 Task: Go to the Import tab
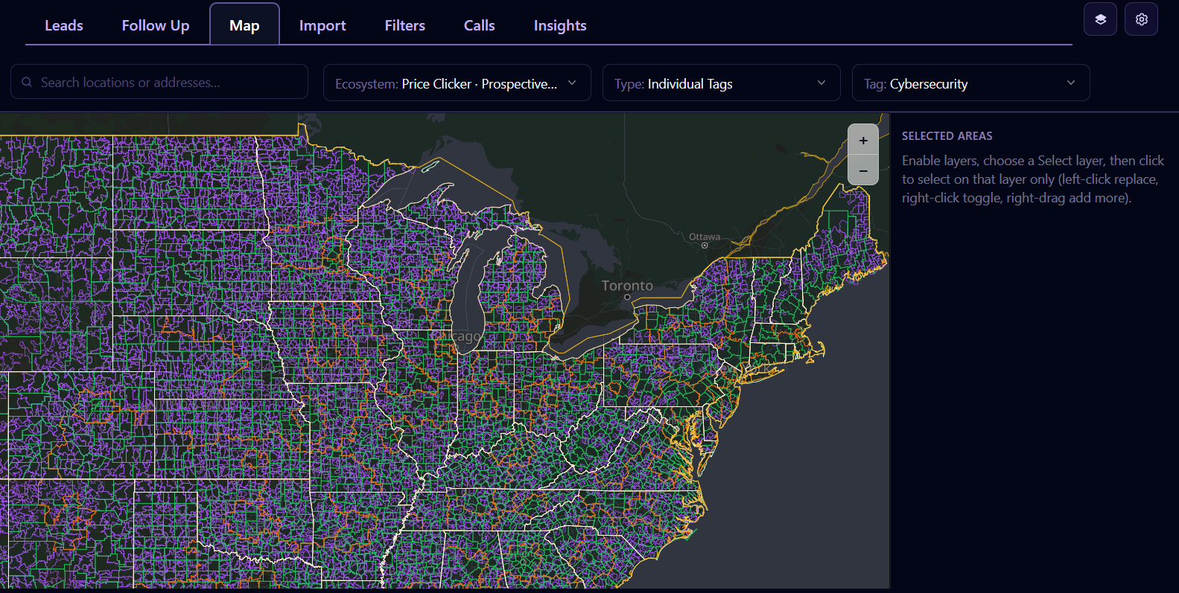point(322,25)
